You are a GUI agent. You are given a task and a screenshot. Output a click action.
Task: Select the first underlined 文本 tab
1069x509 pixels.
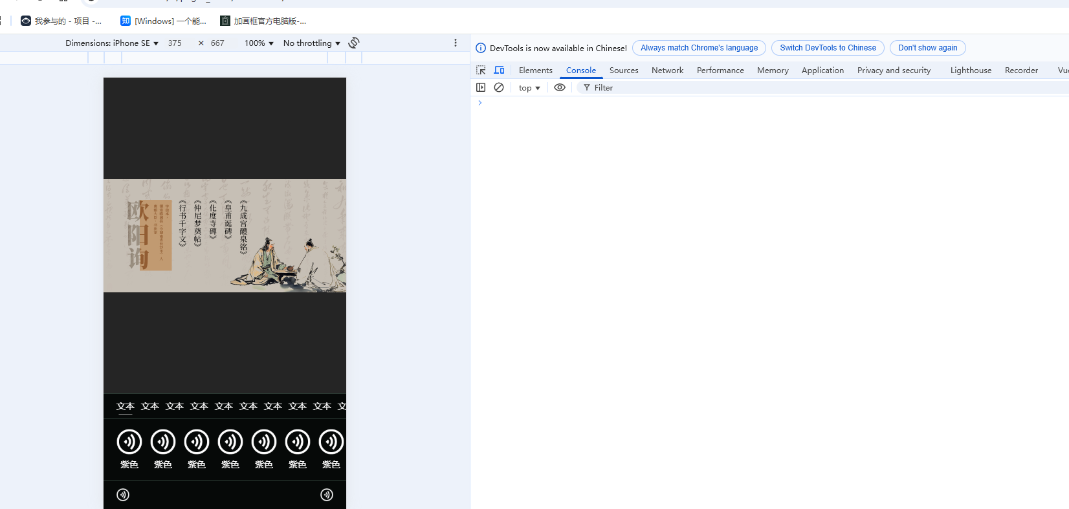pos(126,406)
